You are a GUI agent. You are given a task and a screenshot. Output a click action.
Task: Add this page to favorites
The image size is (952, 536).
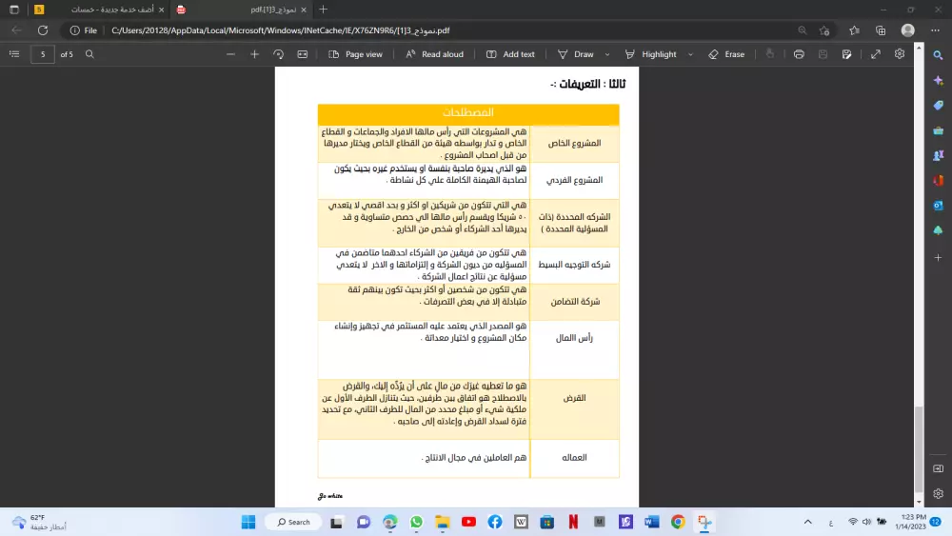[x=824, y=30]
